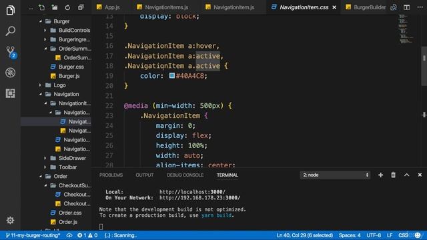Click the explorer header ellipsis menu
427x240 pixels.
pos(31,8)
